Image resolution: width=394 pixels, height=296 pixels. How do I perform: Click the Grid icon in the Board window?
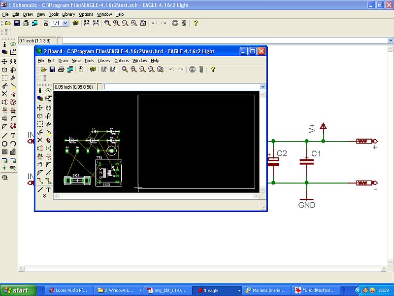(x=43, y=78)
